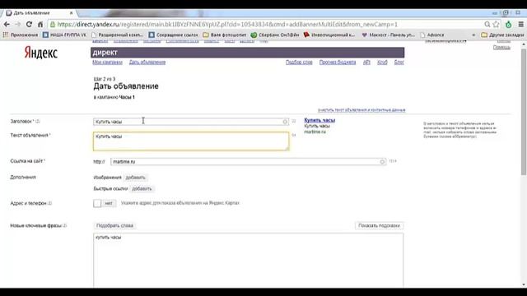Open the Подбор слов link

(299, 62)
